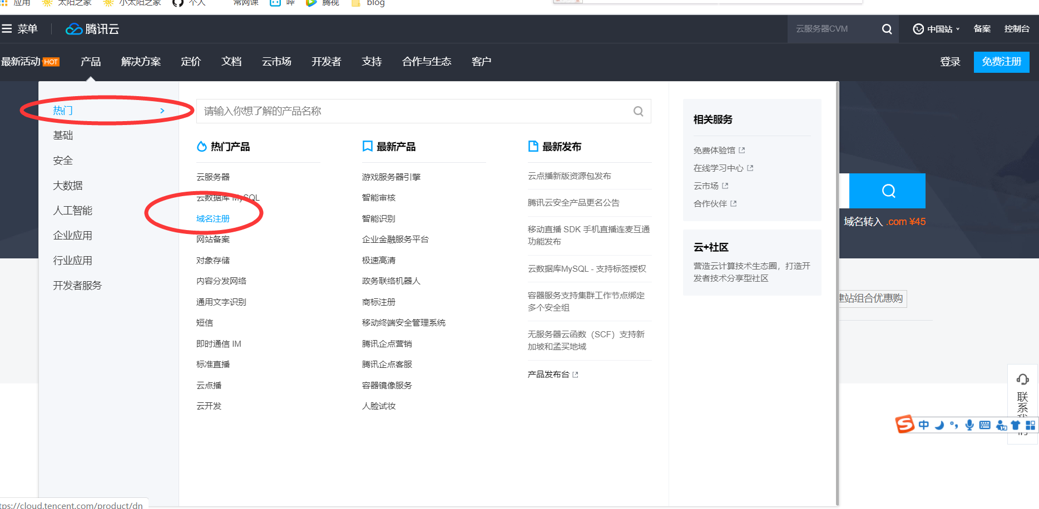Open the 人脸试妆 product link
Screen dimensions: 1039x509
(x=379, y=406)
